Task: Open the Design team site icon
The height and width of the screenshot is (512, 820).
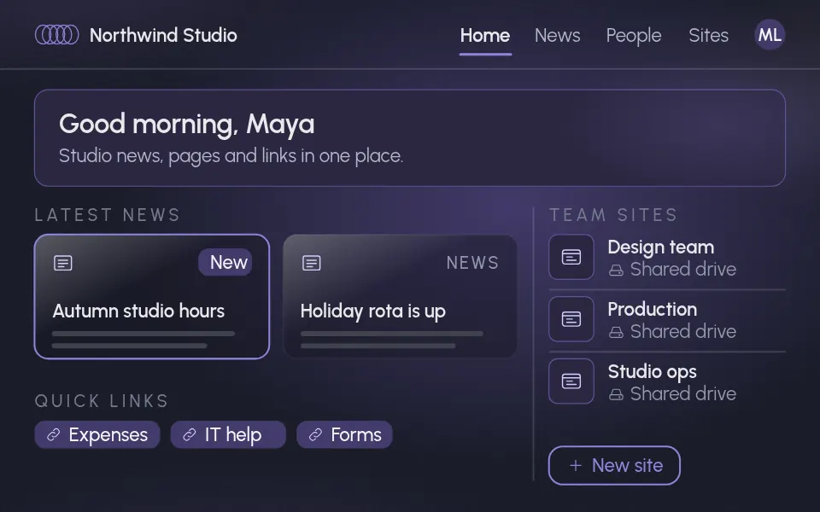Action: 571,257
